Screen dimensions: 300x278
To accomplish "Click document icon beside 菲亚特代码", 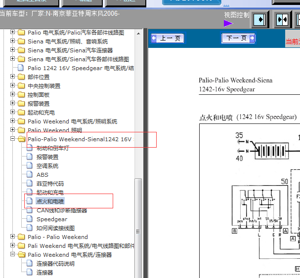I will click(x=30, y=183).
